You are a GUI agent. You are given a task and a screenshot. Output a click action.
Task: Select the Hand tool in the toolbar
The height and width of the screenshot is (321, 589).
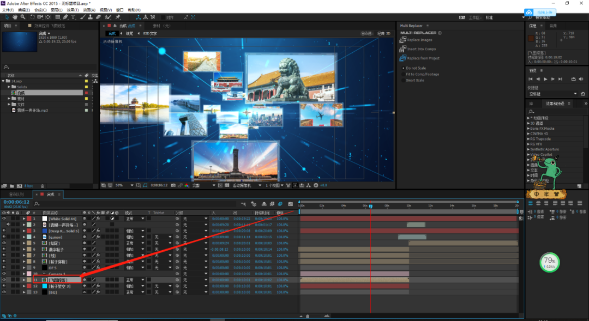point(15,17)
